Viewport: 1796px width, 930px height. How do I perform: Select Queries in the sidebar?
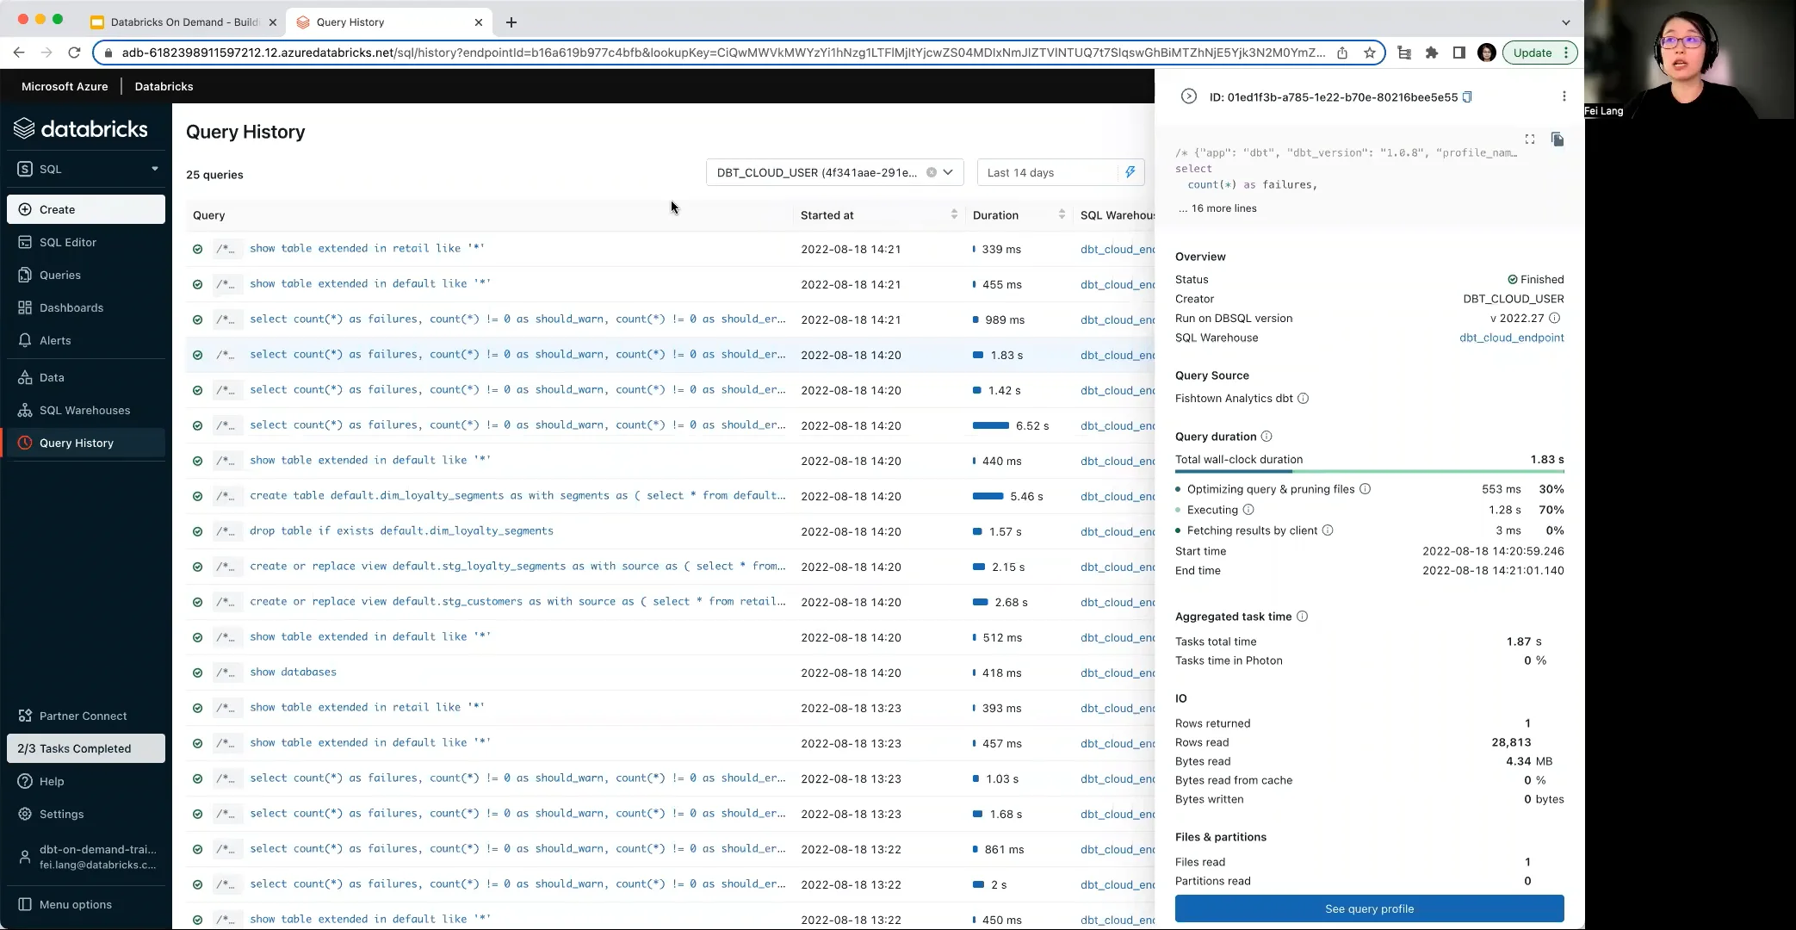coord(60,275)
